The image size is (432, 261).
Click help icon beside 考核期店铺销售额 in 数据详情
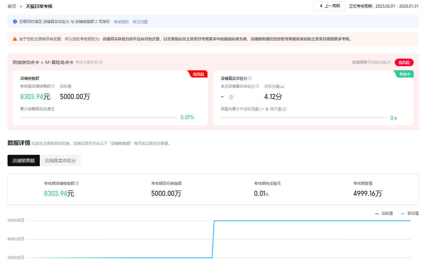click(x=77, y=183)
